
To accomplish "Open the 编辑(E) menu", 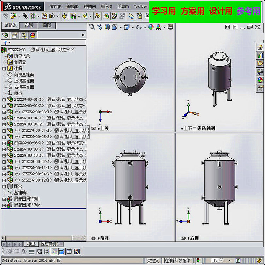I will pyautogui.click(x=73, y=6).
